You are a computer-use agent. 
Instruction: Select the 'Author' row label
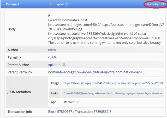point(13,50)
